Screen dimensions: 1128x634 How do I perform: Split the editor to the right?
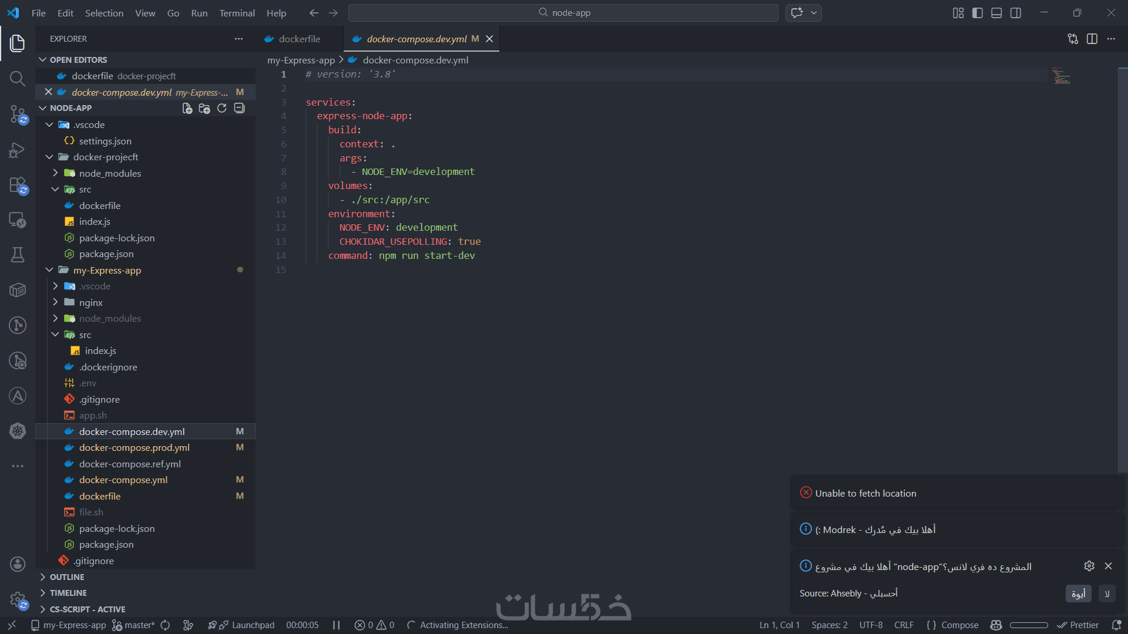(1092, 39)
